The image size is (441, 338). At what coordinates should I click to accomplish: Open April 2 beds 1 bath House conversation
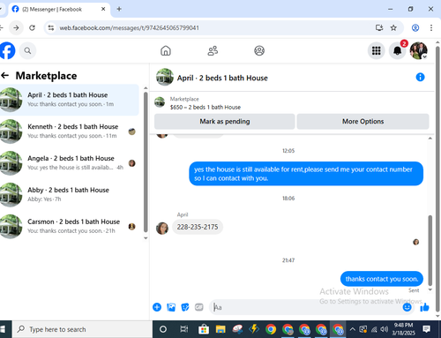70,100
